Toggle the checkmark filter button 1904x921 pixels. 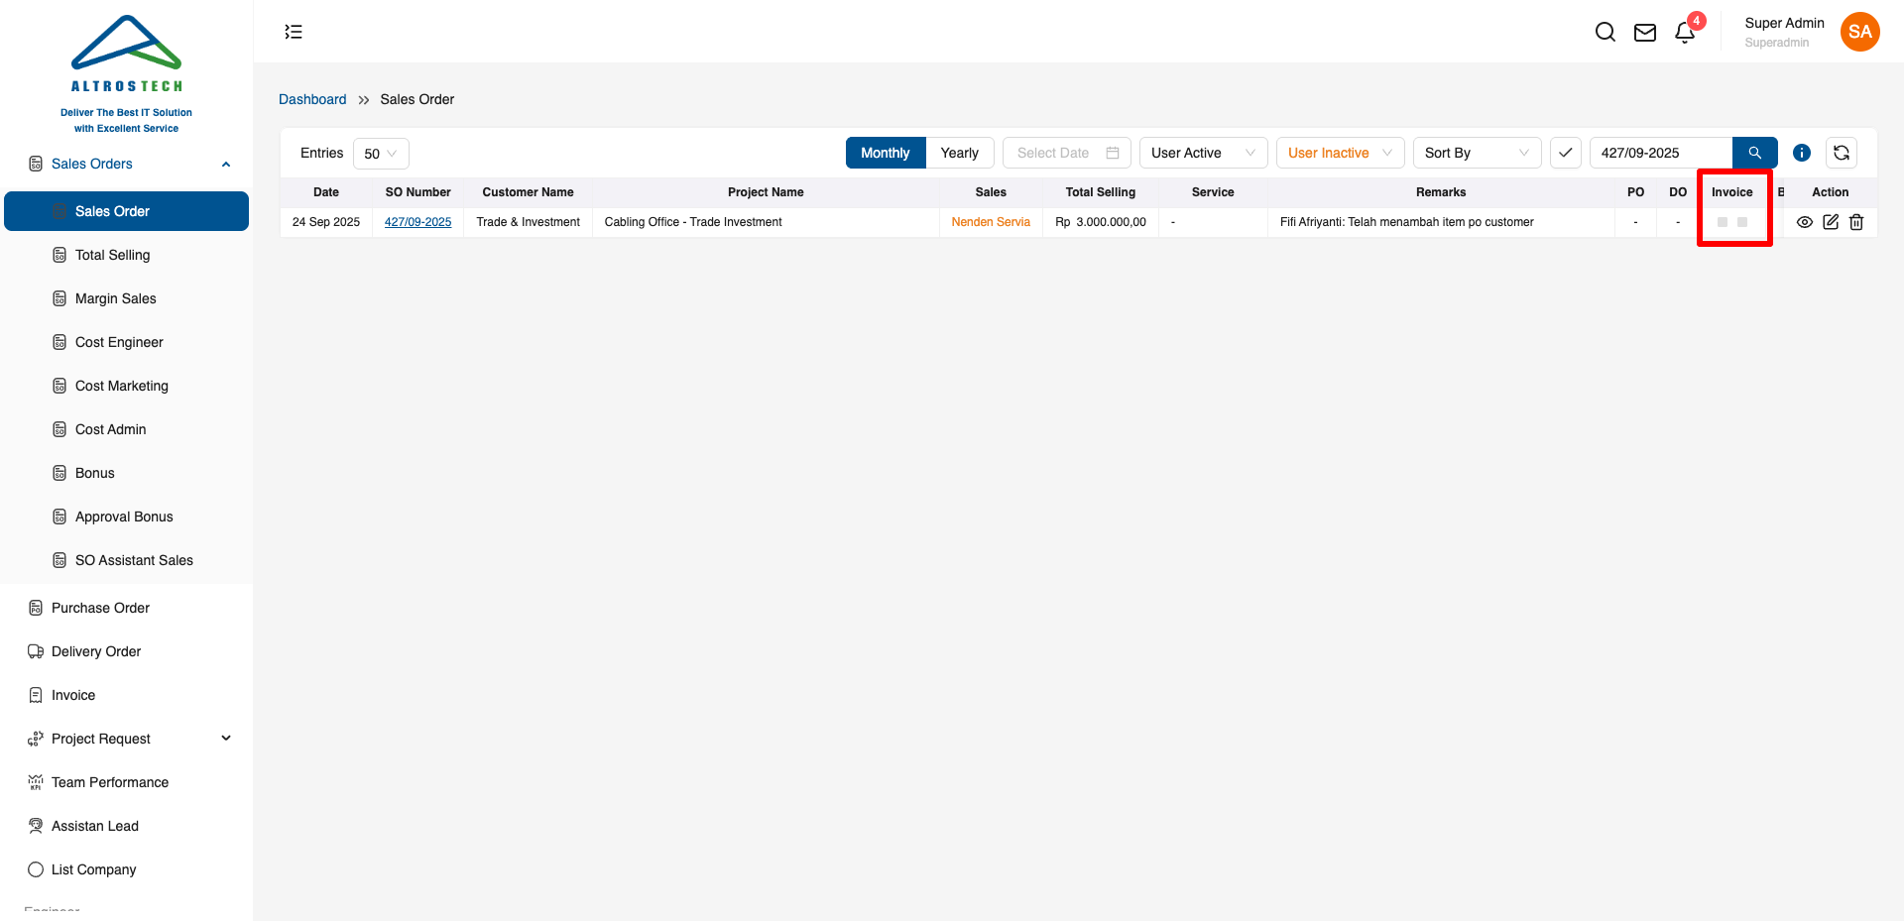tap(1566, 153)
